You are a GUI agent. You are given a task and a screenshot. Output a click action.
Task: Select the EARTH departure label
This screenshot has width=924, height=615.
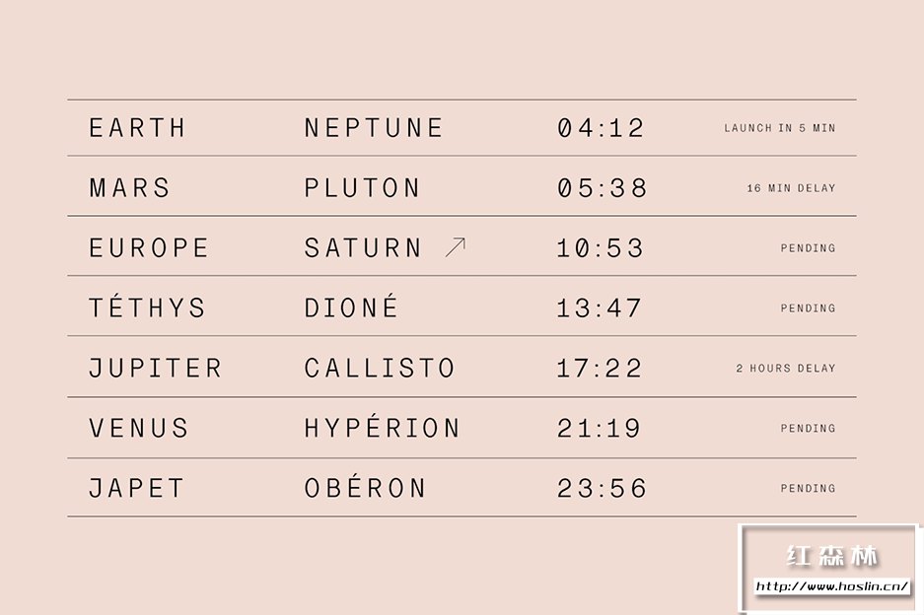(x=137, y=128)
